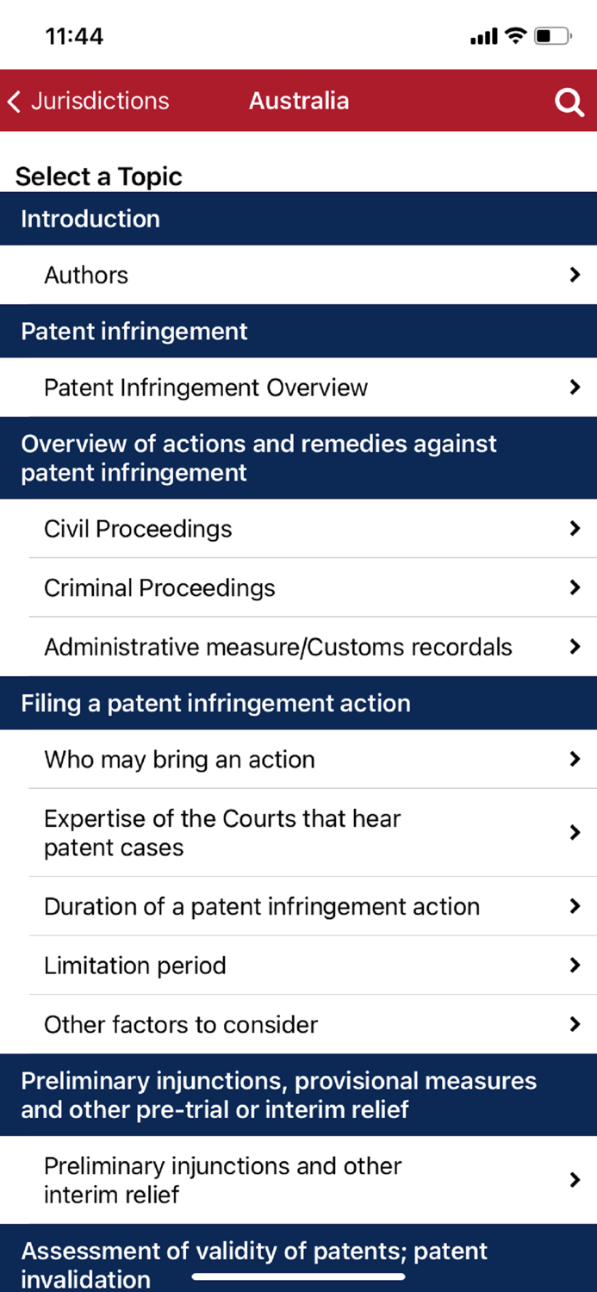Tap Filing a patent infringement action header

pyautogui.click(x=215, y=703)
